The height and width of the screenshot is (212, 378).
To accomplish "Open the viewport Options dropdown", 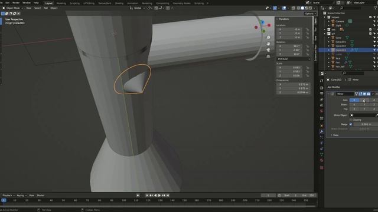I will [x=310, y=14].
